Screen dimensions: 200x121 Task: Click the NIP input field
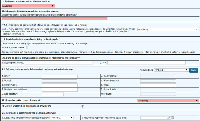(146, 63)
